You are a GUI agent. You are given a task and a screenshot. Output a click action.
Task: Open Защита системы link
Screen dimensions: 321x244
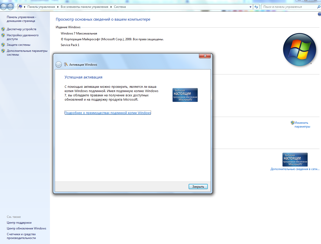pos(18,45)
